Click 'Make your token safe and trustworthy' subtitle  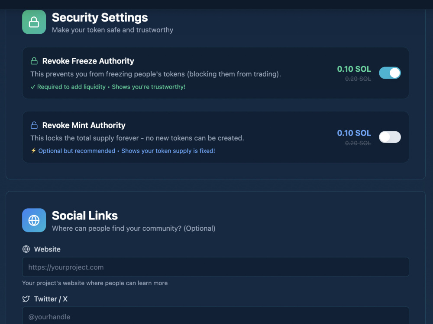(113, 30)
